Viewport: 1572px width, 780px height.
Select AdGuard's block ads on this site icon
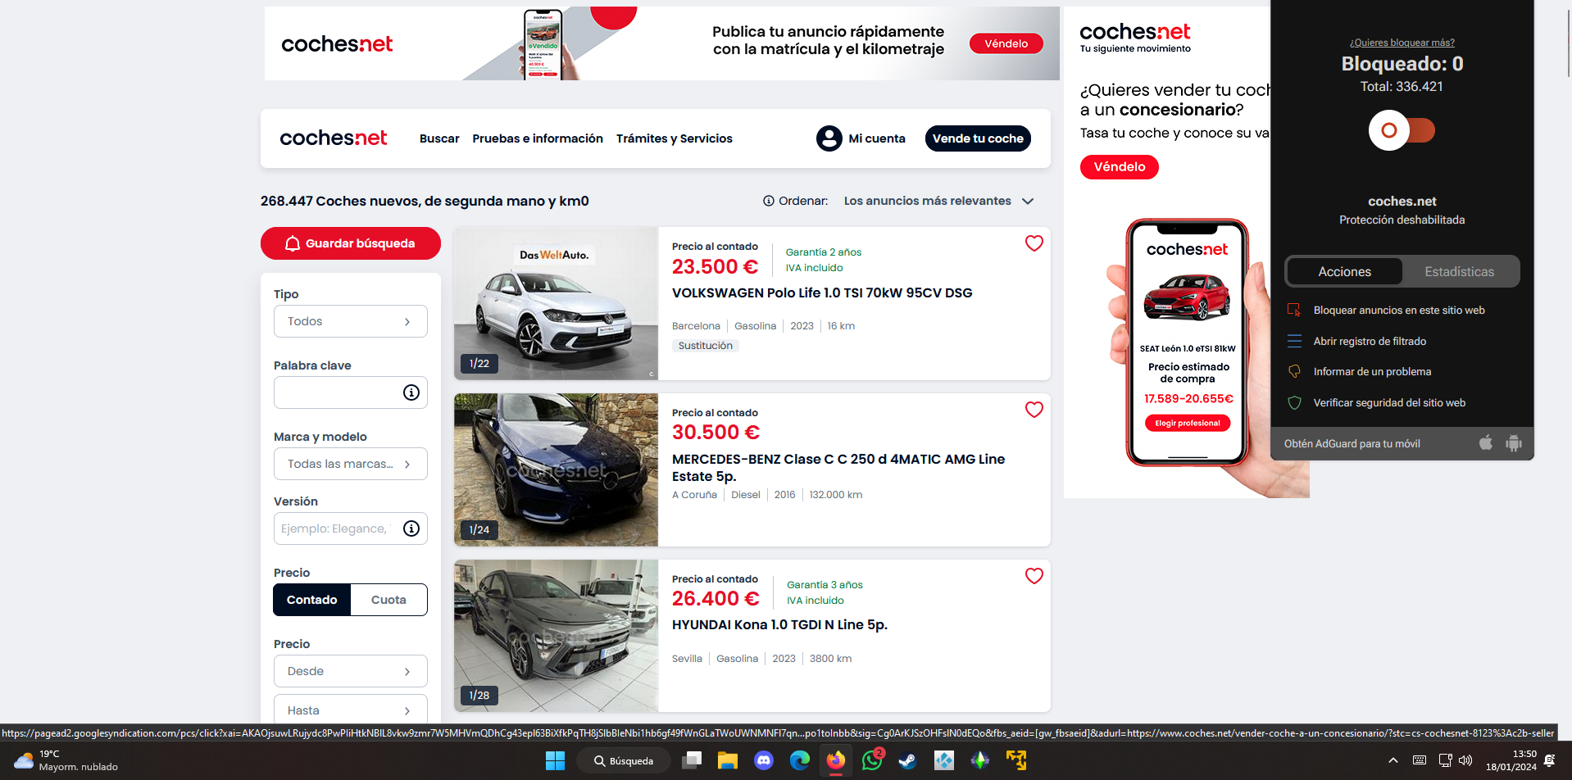1295,310
